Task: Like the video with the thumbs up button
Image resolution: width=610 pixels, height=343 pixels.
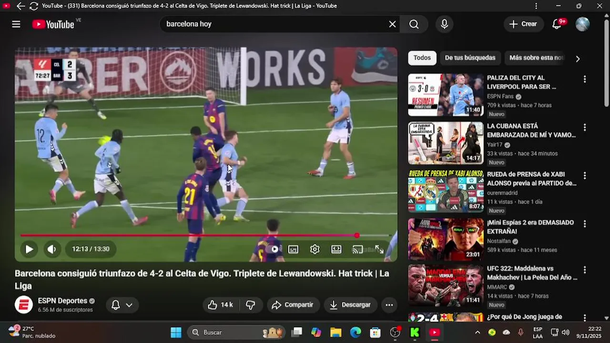Action: 220,305
